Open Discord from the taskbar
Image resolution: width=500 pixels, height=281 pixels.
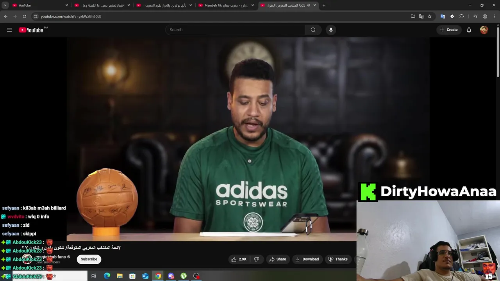[x=171, y=276]
